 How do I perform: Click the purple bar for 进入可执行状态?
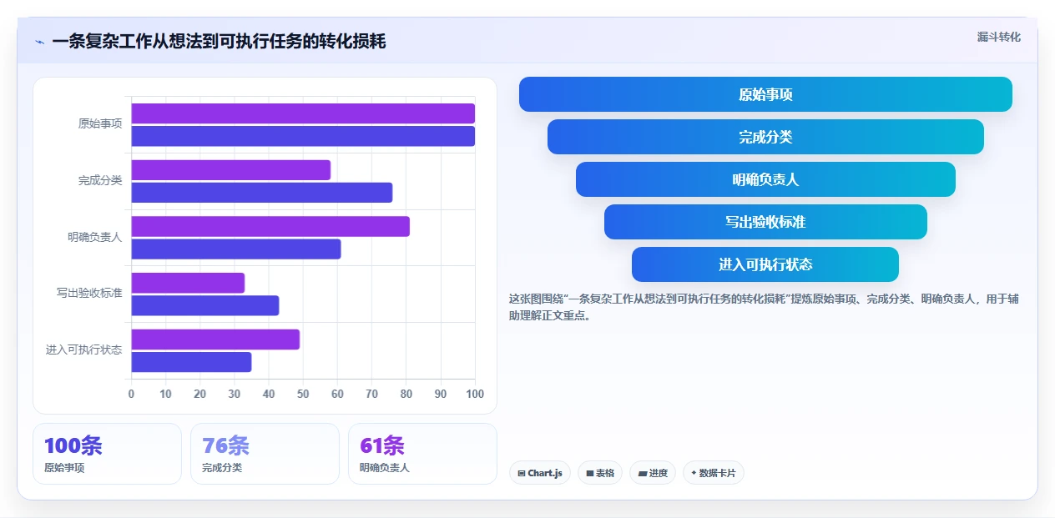215,339
